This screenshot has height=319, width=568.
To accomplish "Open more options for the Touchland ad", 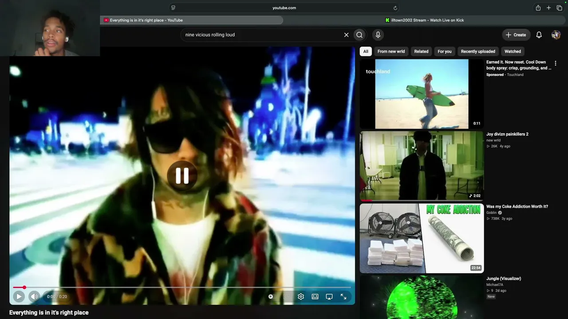I will (x=555, y=63).
